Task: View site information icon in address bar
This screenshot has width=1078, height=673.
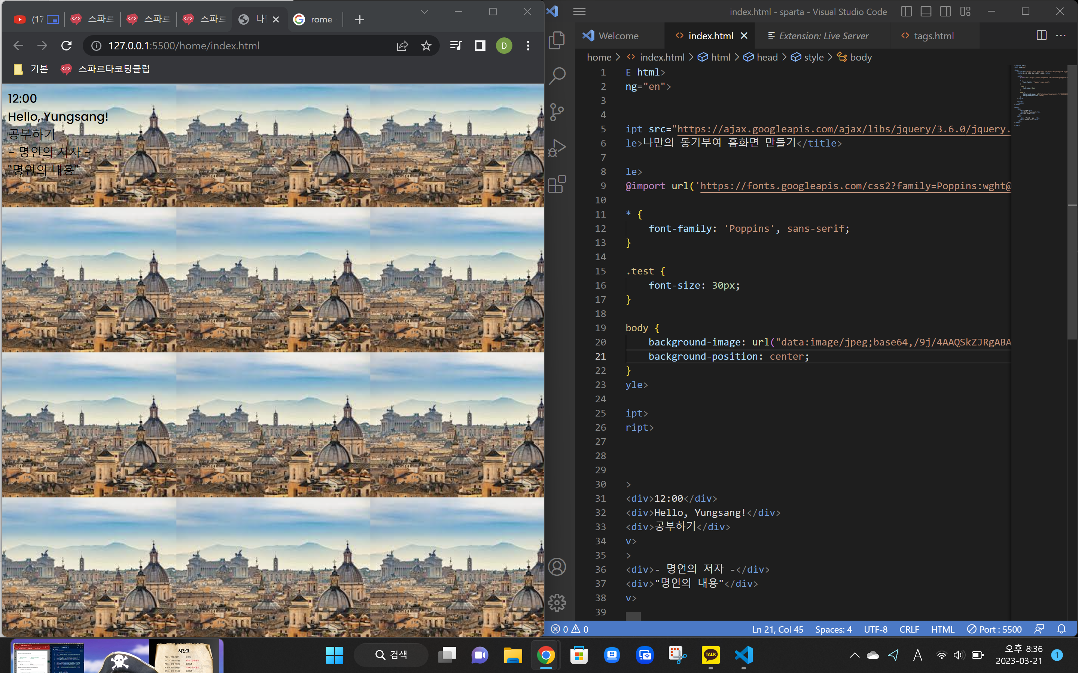Action: (x=96, y=45)
